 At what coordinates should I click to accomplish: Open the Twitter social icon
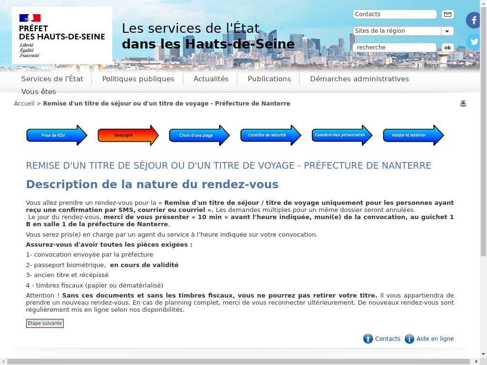point(473,41)
